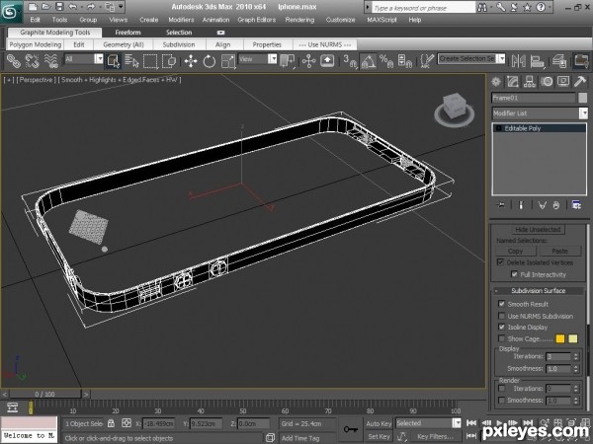Open ribbon display options dropdown
593x444 pixels.
[x=220, y=33]
